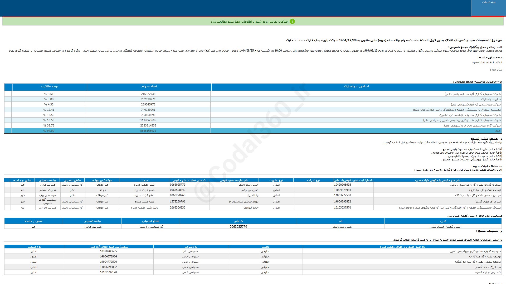This screenshot has height=284, width=506.
Task: Click share count 2323814535 cell
Action: (148, 126)
